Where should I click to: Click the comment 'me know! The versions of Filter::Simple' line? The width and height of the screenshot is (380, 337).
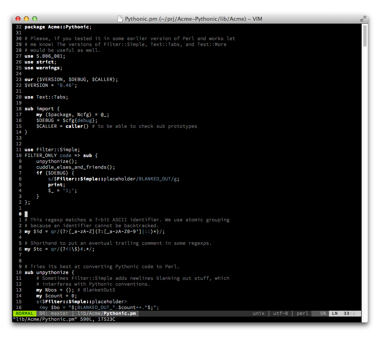[125, 44]
